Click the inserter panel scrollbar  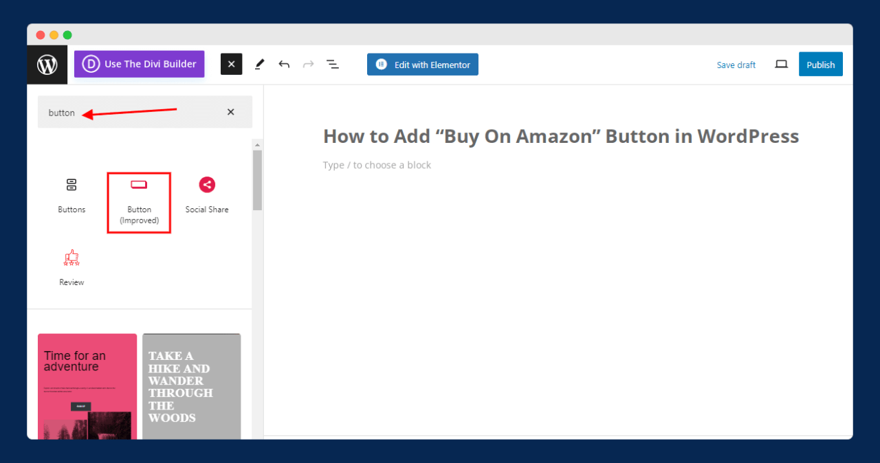click(x=257, y=179)
